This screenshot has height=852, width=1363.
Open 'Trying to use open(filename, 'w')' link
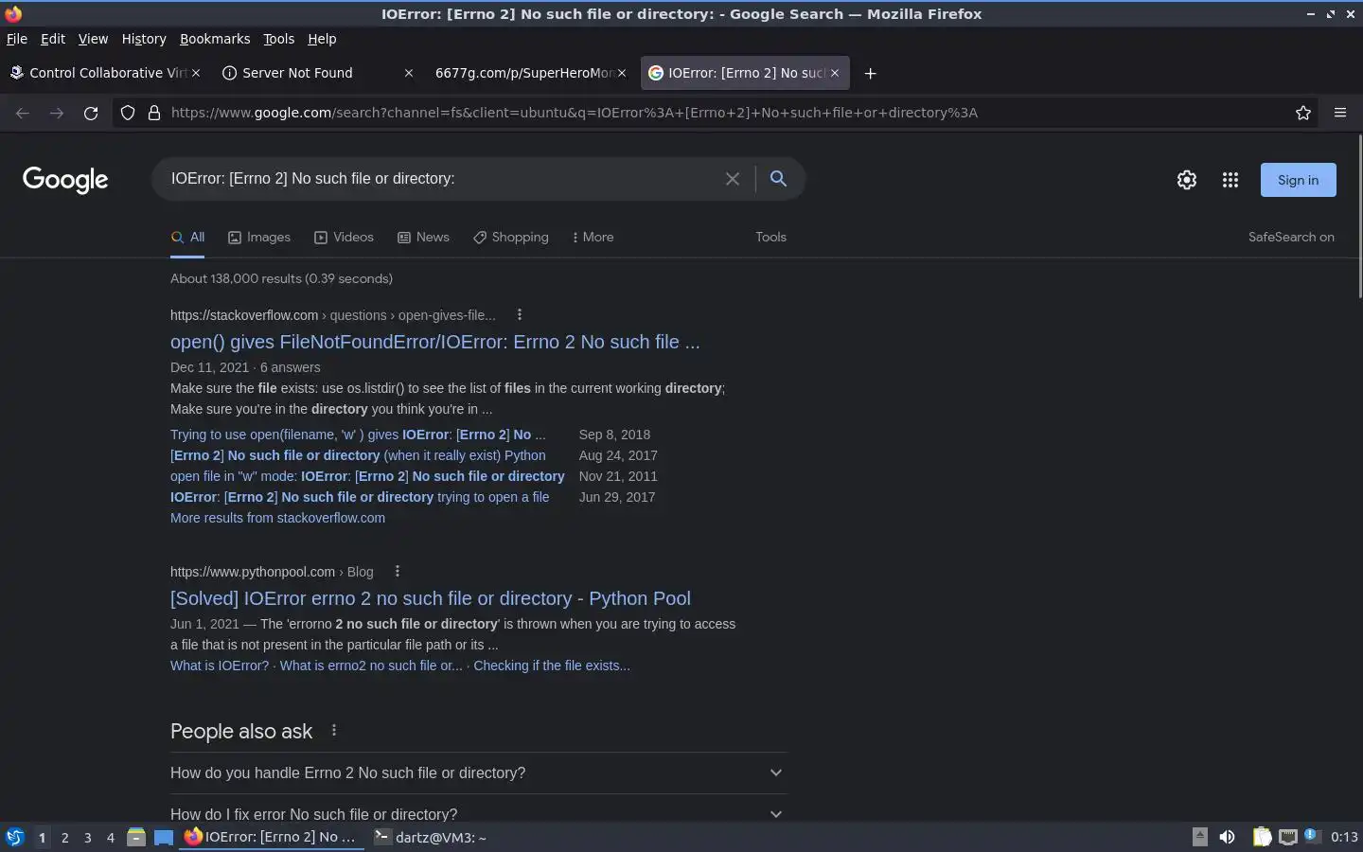[x=358, y=435]
